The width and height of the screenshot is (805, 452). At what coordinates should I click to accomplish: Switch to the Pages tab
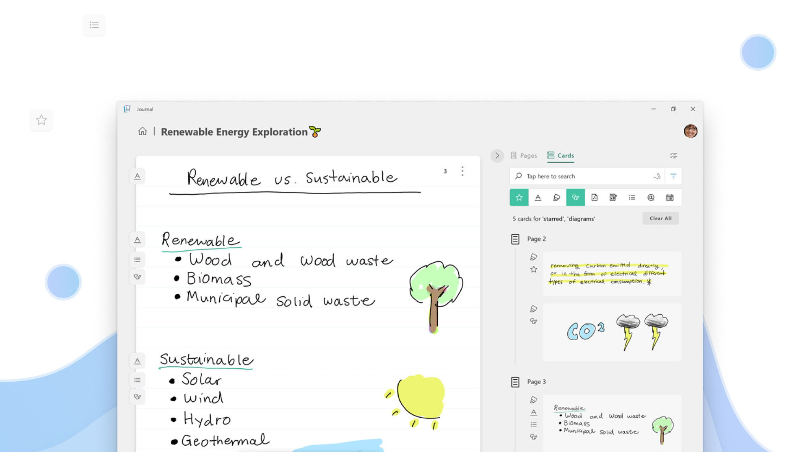[x=524, y=156]
